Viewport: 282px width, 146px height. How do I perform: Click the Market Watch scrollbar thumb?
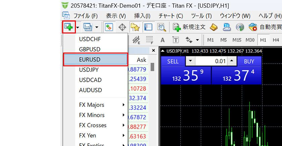click(x=152, y=67)
